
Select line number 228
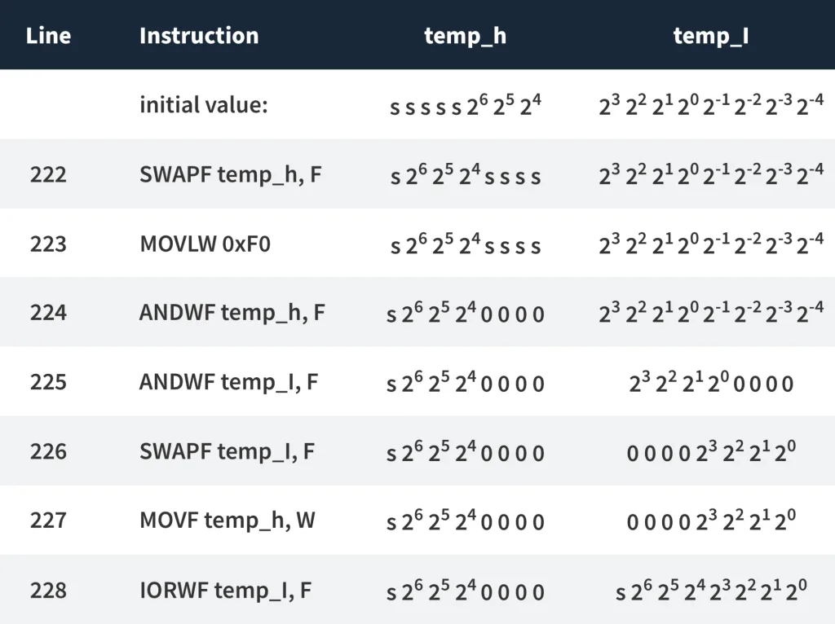(48, 590)
